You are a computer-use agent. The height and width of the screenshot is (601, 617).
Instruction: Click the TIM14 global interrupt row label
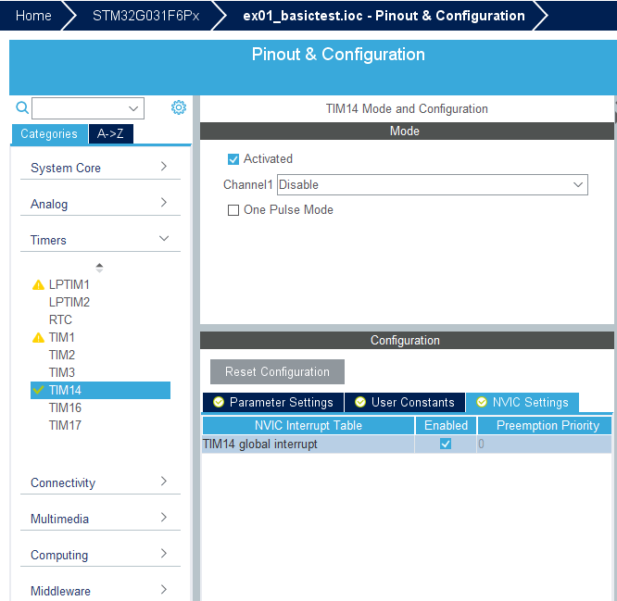260,444
